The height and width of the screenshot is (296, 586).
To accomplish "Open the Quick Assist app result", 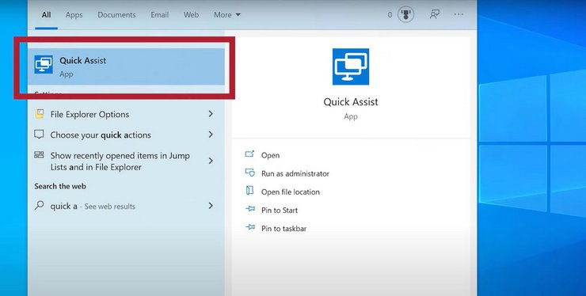I will pos(126,66).
